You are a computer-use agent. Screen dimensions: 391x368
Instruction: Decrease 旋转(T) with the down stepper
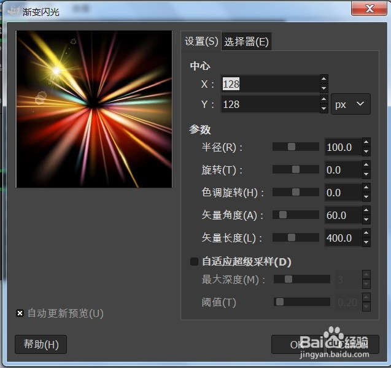(366, 174)
